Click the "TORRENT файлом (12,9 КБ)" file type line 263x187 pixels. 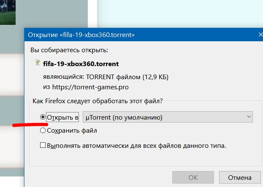[127, 77]
